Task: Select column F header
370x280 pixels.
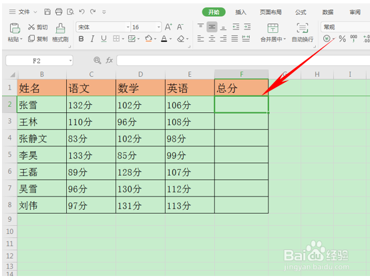Action: pyautogui.click(x=241, y=74)
